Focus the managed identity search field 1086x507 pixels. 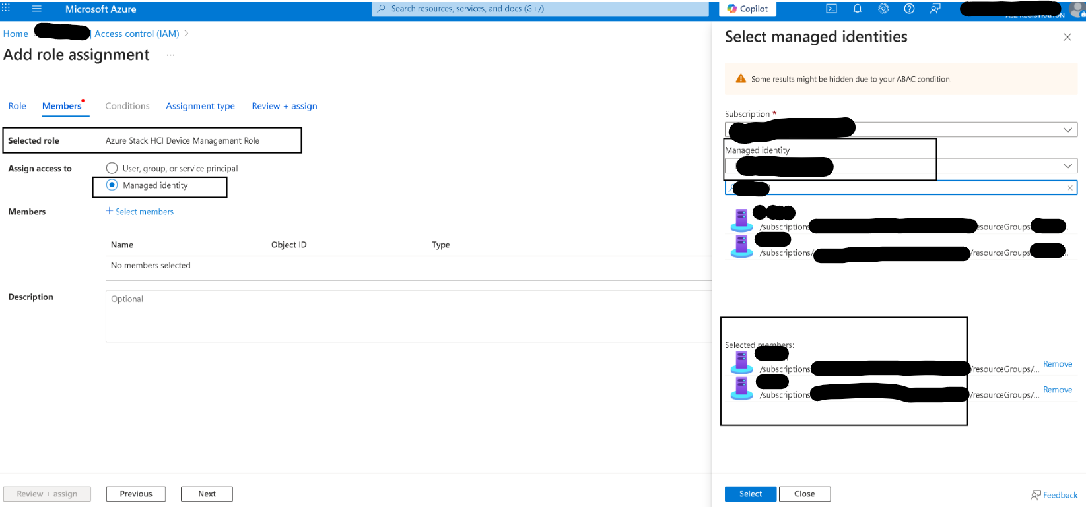point(900,188)
